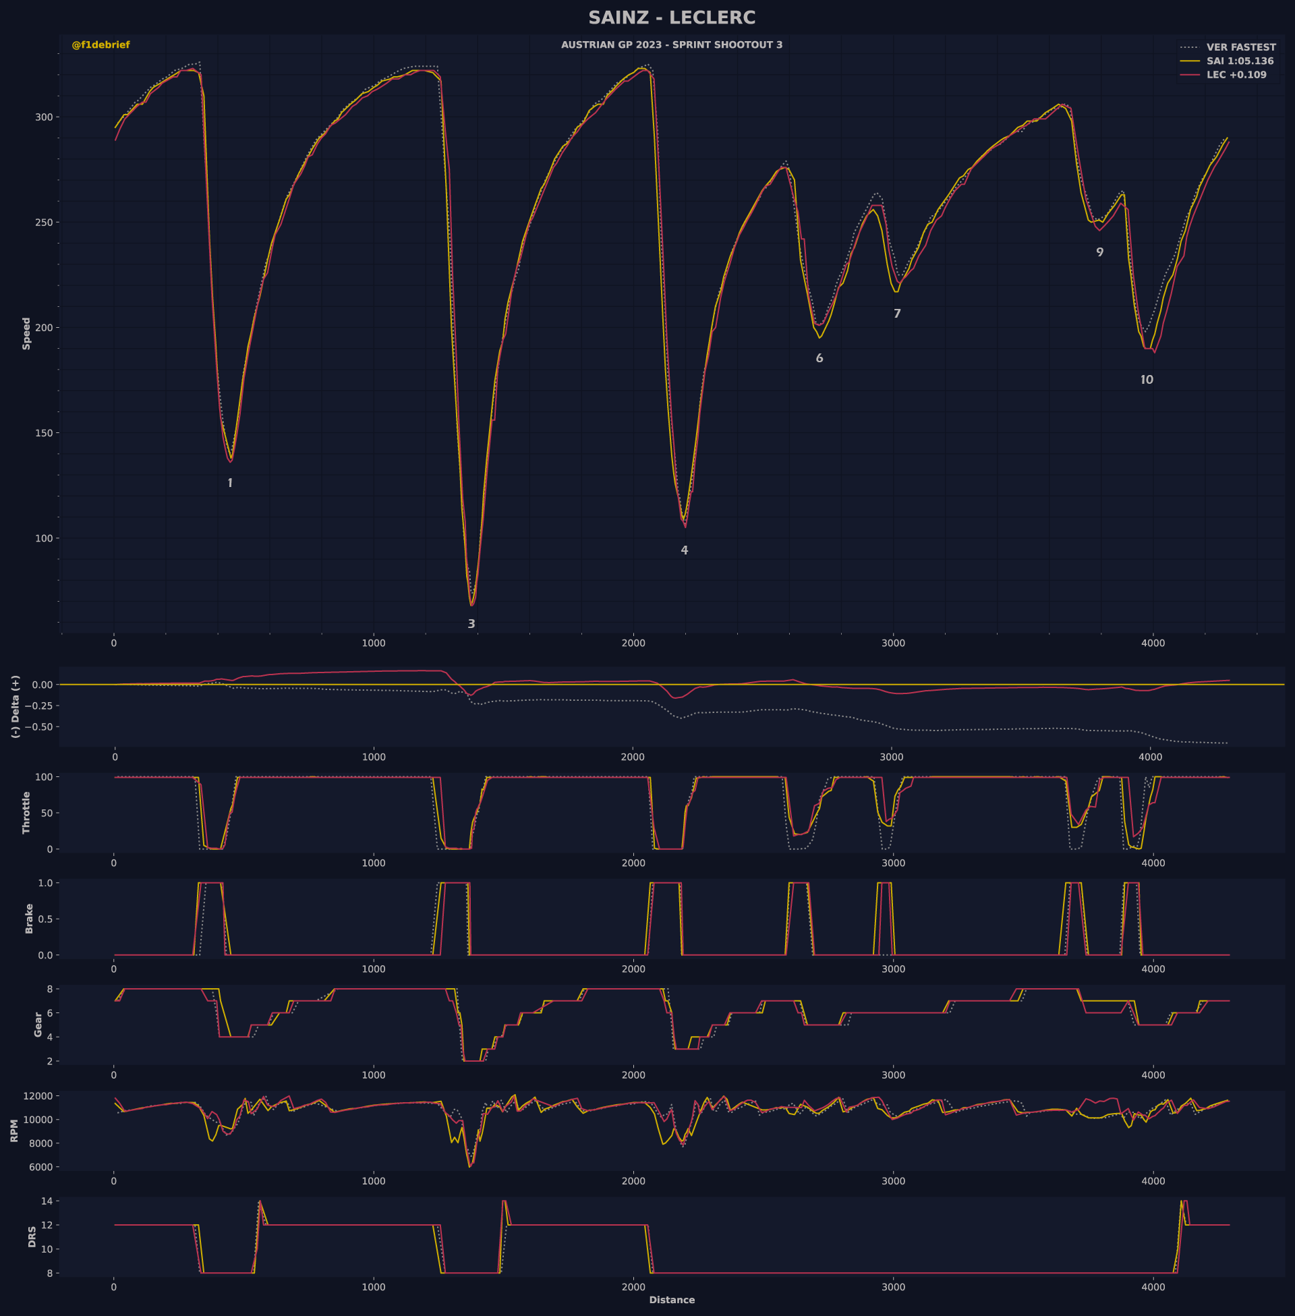Click the SAINZ - LECLERC chart title
Viewport: 1295px width, 1316px height.
click(x=671, y=18)
